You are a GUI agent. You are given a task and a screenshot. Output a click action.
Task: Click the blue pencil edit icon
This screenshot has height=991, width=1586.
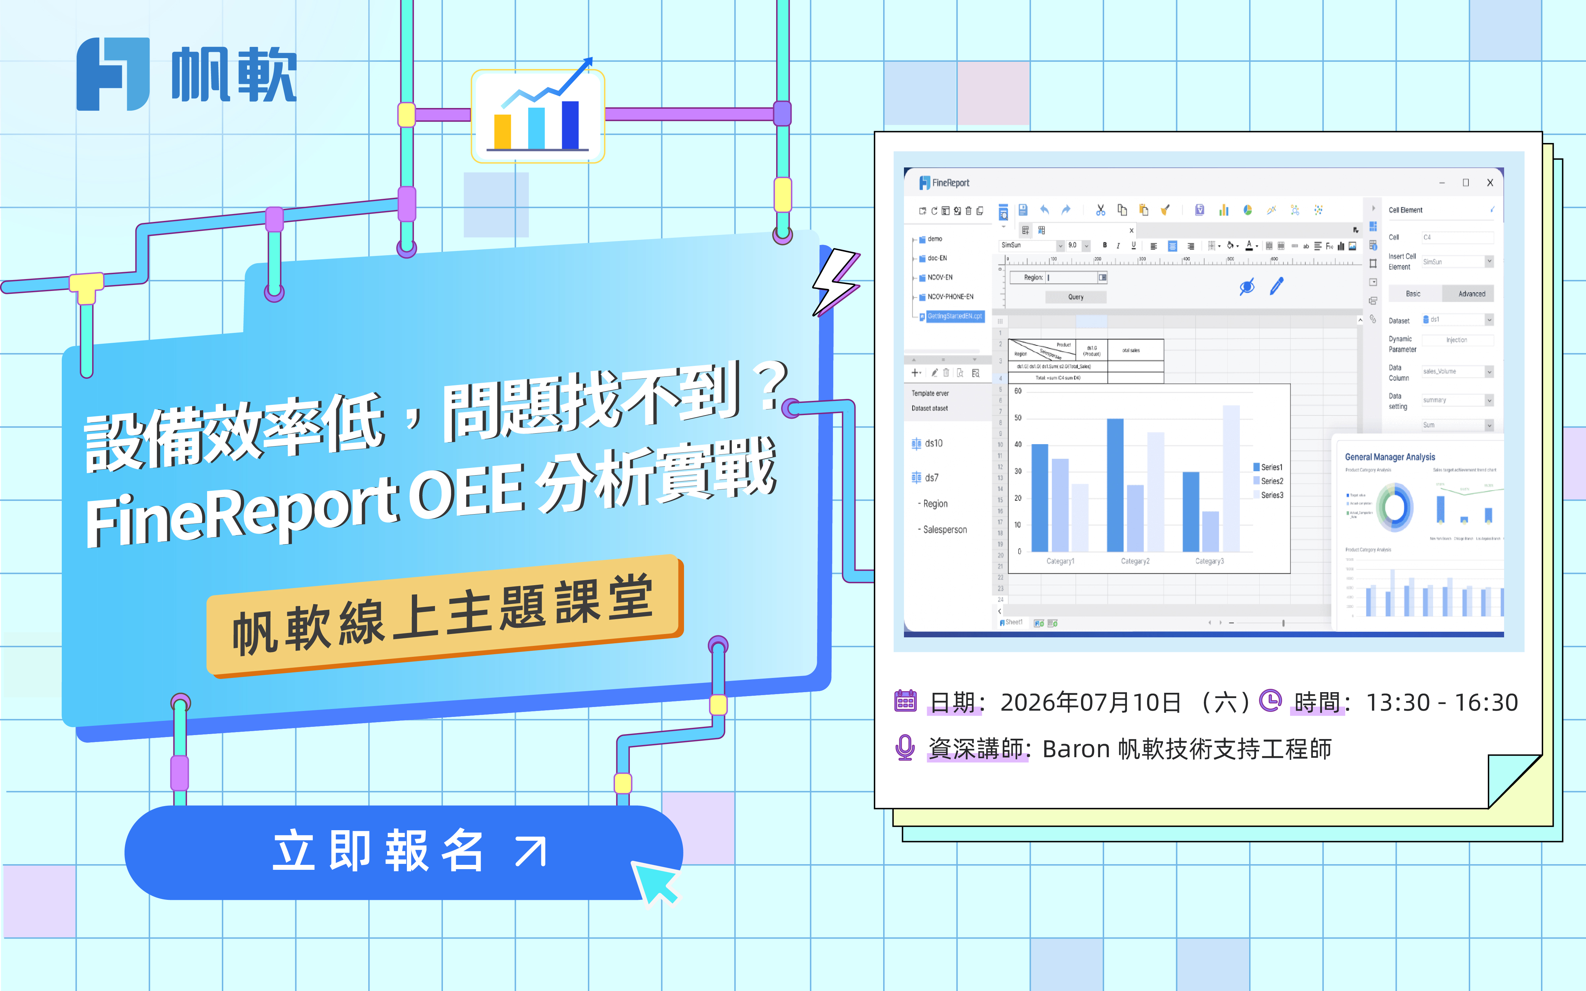(x=1277, y=286)
